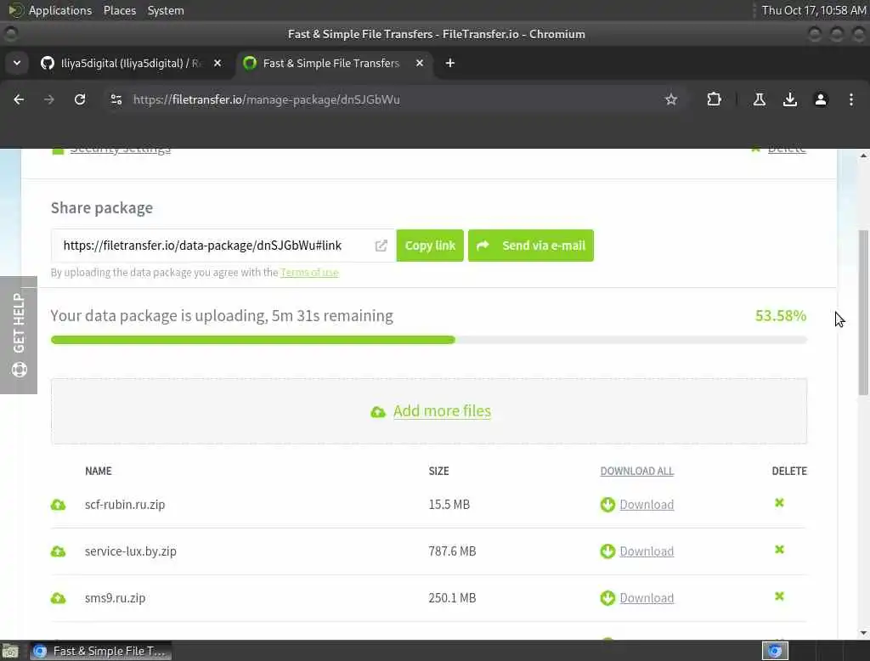Open the profile avatar menu

pyautogui.click(x=821, y=99)
